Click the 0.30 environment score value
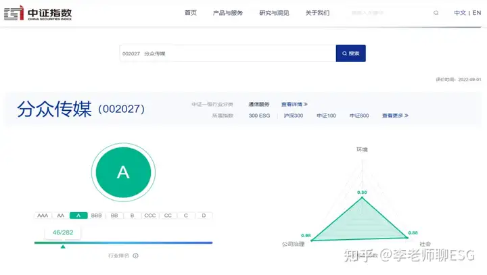The height and width of the screenshot is (275, 487). (362, 193)
